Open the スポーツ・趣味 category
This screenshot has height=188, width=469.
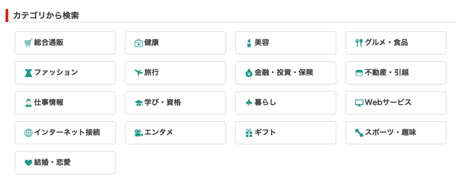point(396,133)
